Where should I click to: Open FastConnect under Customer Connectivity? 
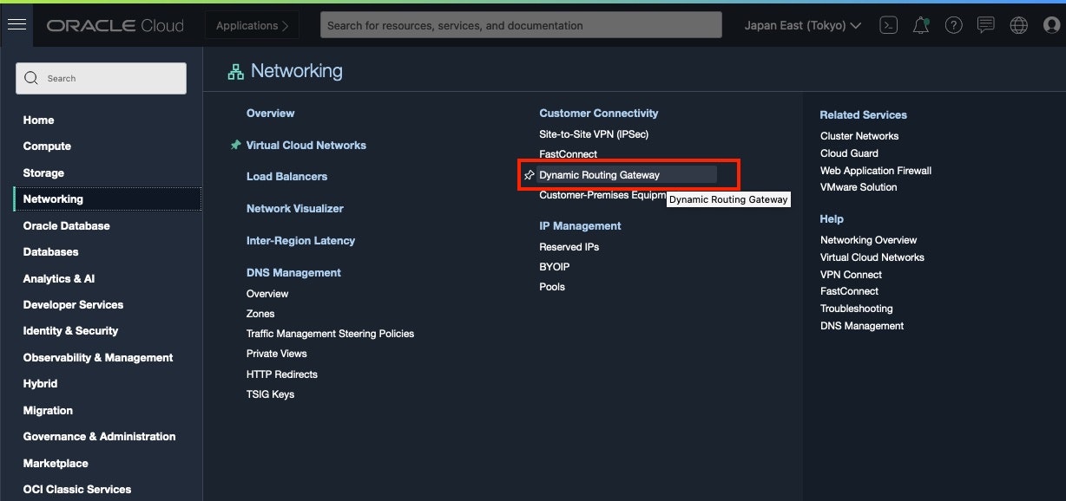pos(568,154)
